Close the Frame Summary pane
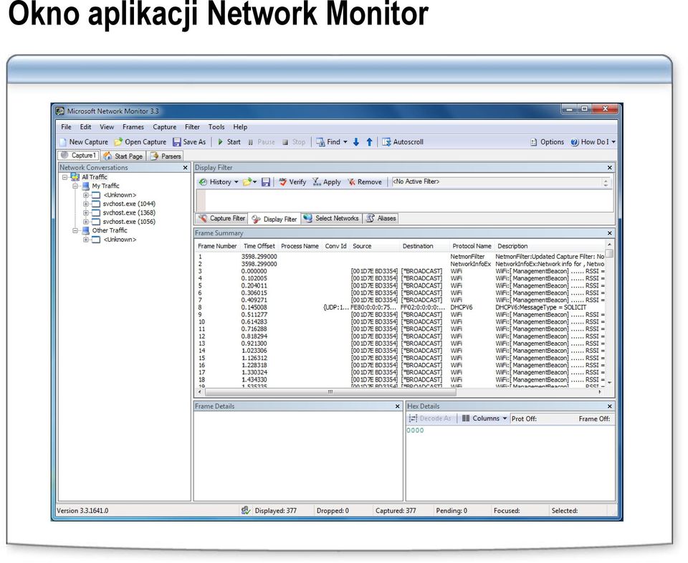688x563 pixels. tap(609, 233)
